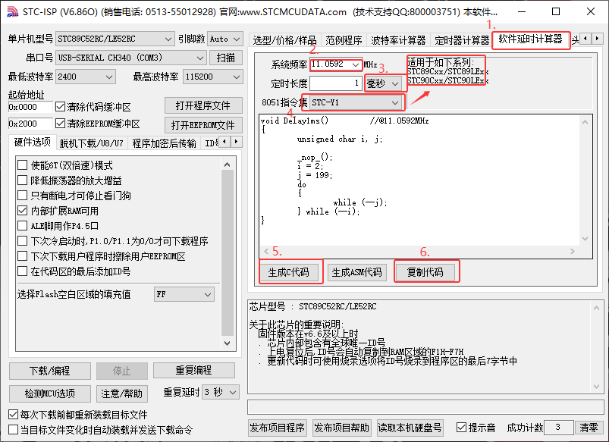Toggle 清除代码缓冲区 checkbox
Image resolution: width=609 pixels, height=442 pixels.
click(x=60, y=106)
